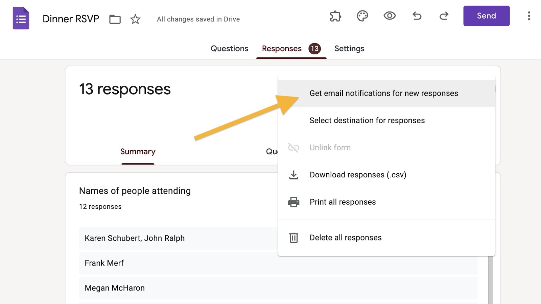541x304 pixels.
Task: Click the printer icon for Print all responses
Action: coord(293,202)
